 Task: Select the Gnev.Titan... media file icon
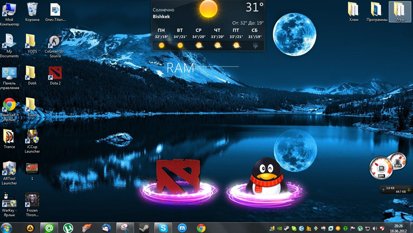tap(55, 12)
